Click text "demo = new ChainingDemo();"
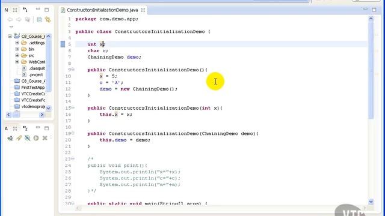 [x=138, y=89]
